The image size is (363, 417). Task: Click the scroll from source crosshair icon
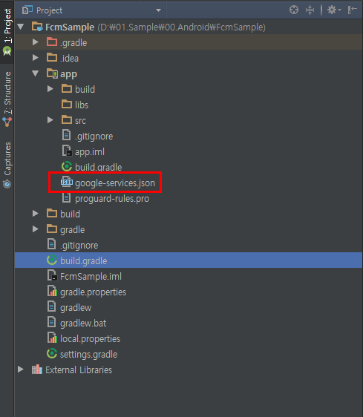(294, 10)
